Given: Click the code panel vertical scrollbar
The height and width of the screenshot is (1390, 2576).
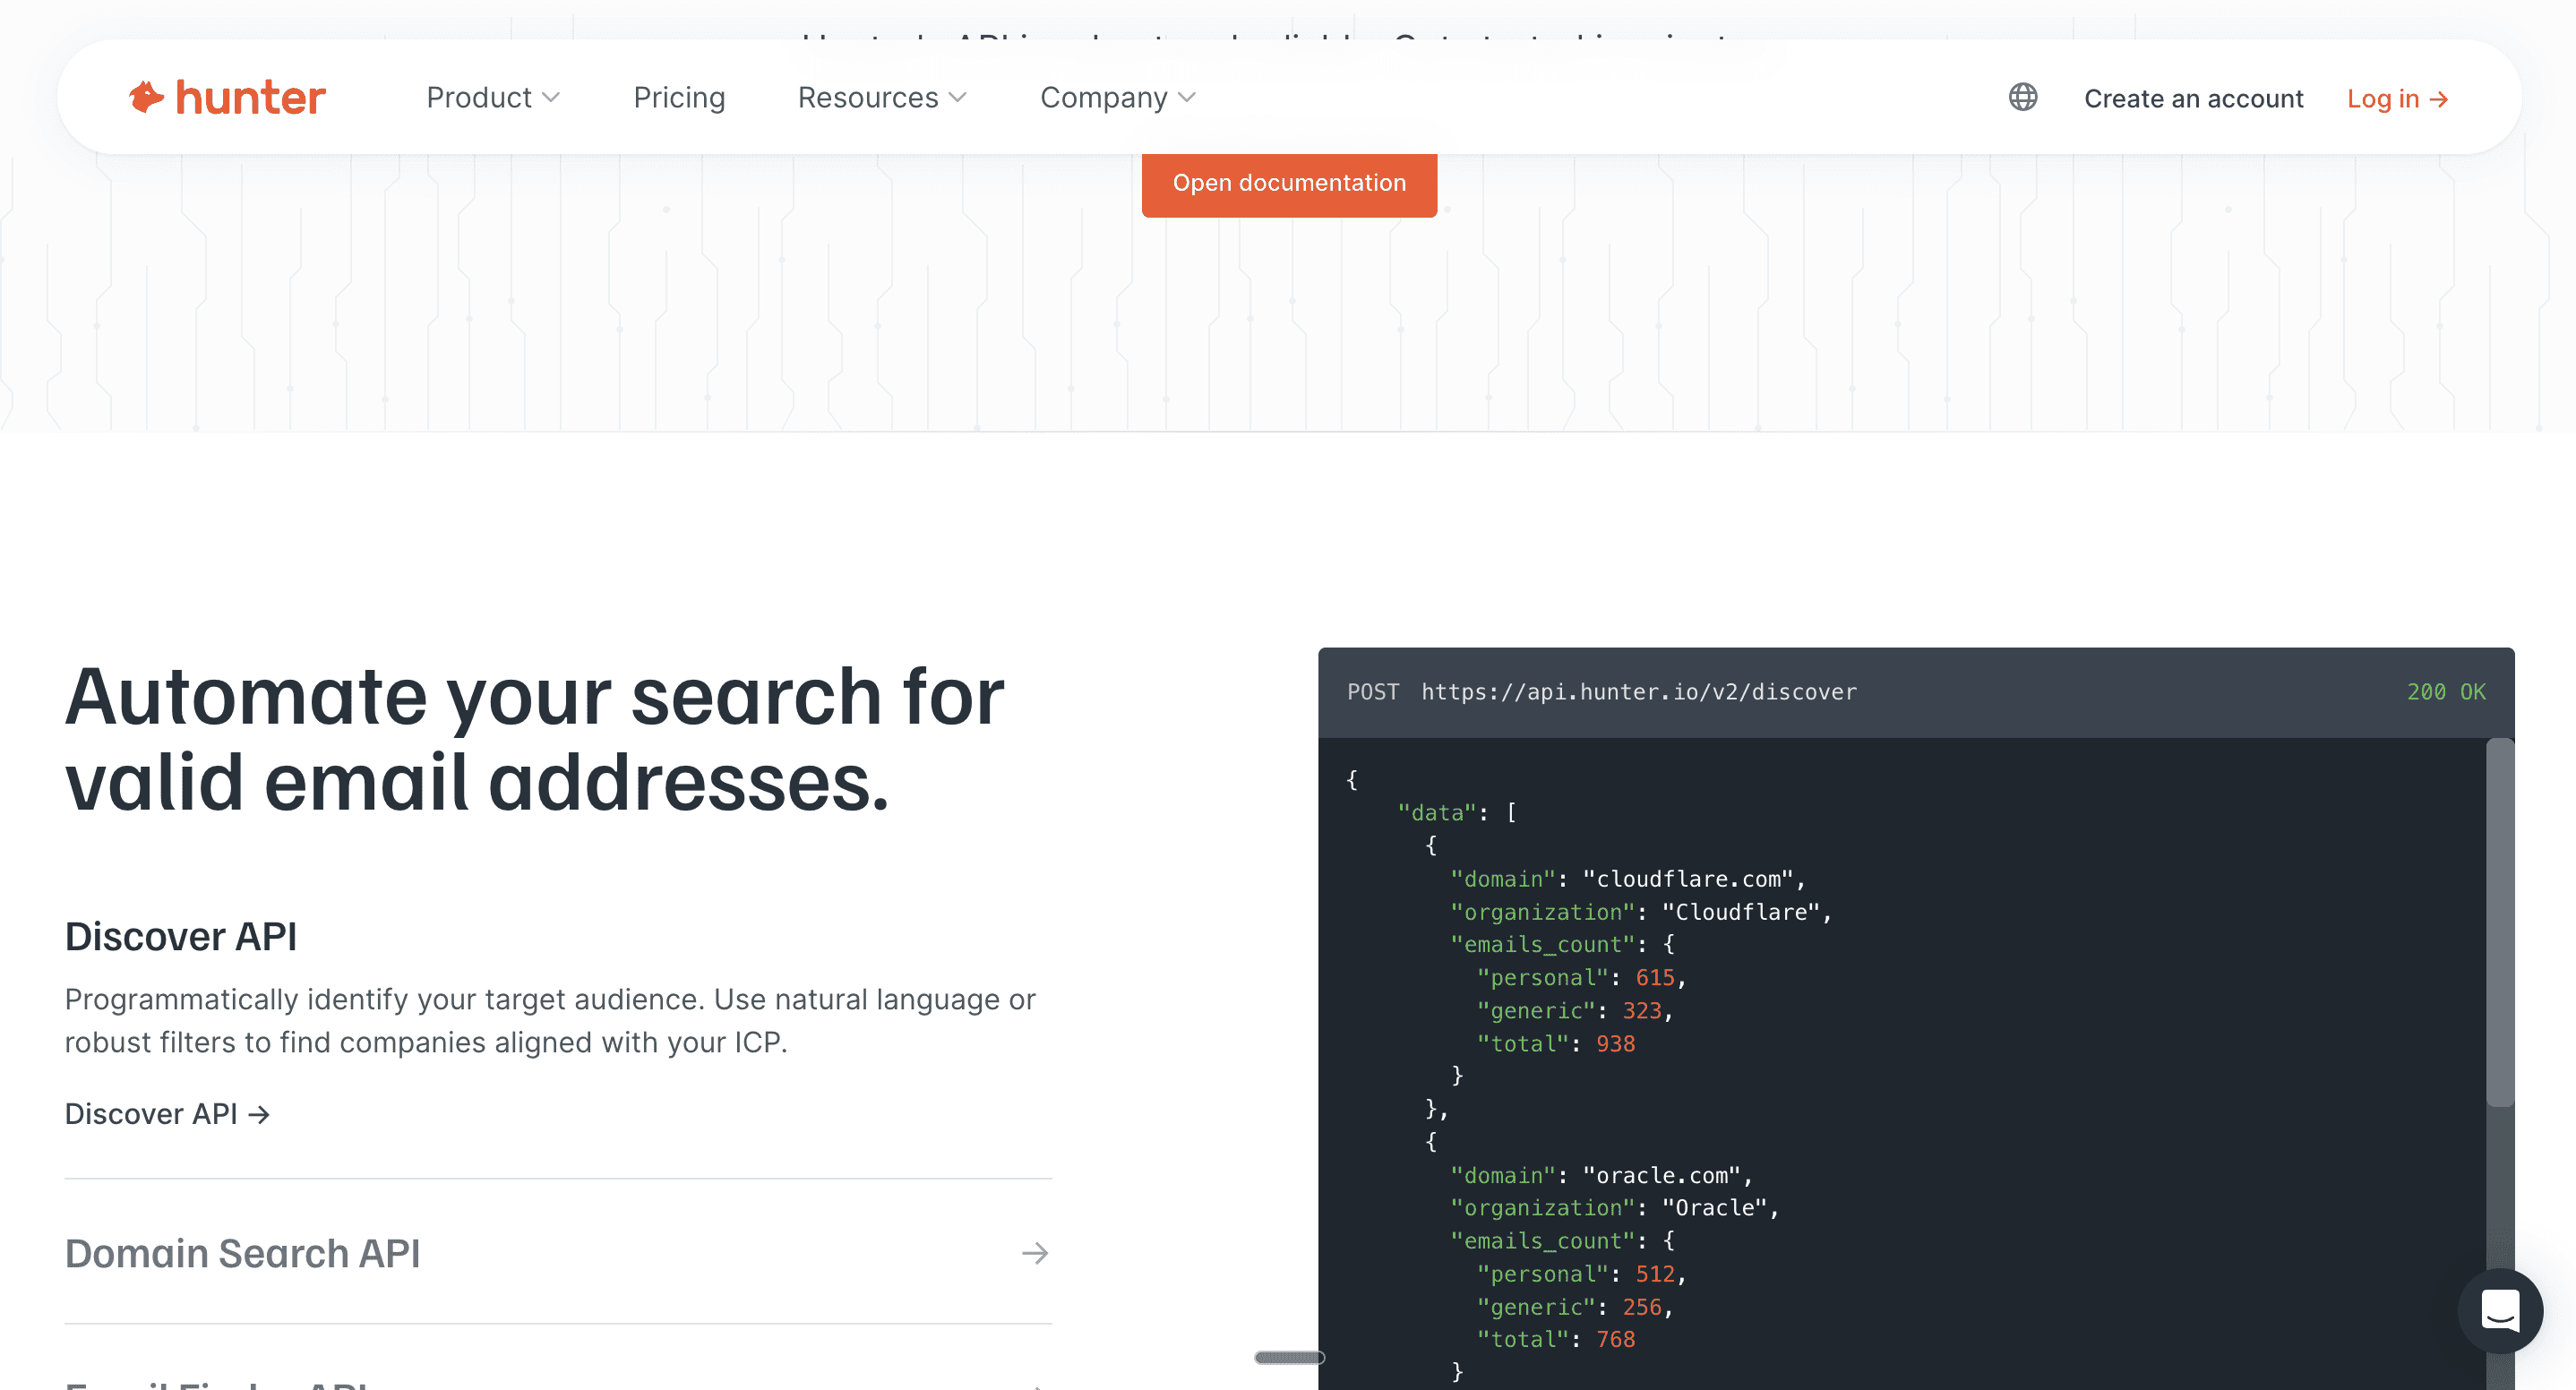Looking at the screenshot, I should (2499, 922).
